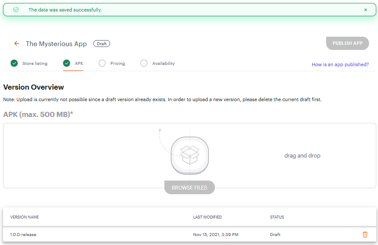
Task: Click the APK step green check icon
Action: pyautogui.click(x=66, y=63)
